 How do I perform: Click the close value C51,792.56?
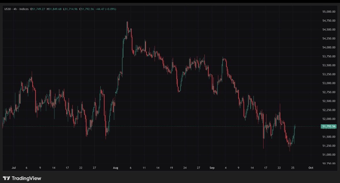coord(87,9)
